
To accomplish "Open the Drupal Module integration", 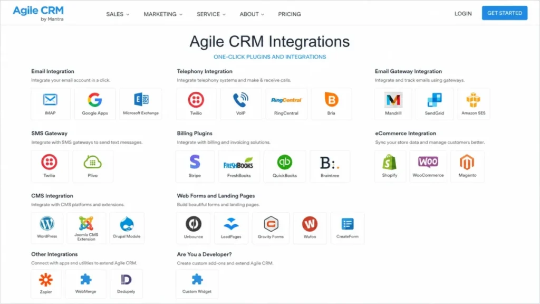I will coord(127,228).
